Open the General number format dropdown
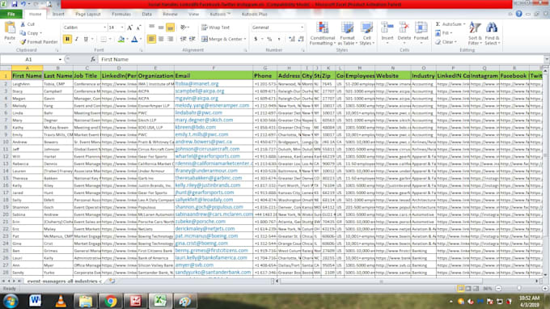This screenshot has height=309, width=550. point(302,28)
